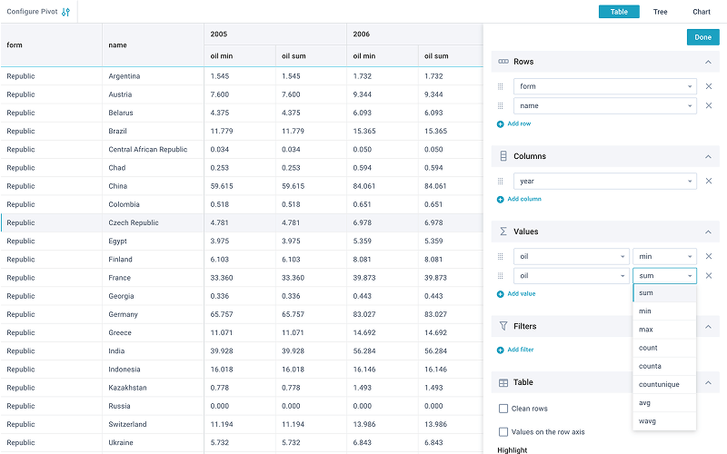
Task: Grab the drag handle for year column
Action: tap(501, 181)
